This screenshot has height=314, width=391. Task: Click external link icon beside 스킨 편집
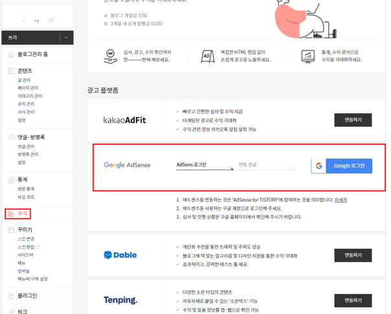[x=38, y=247]
